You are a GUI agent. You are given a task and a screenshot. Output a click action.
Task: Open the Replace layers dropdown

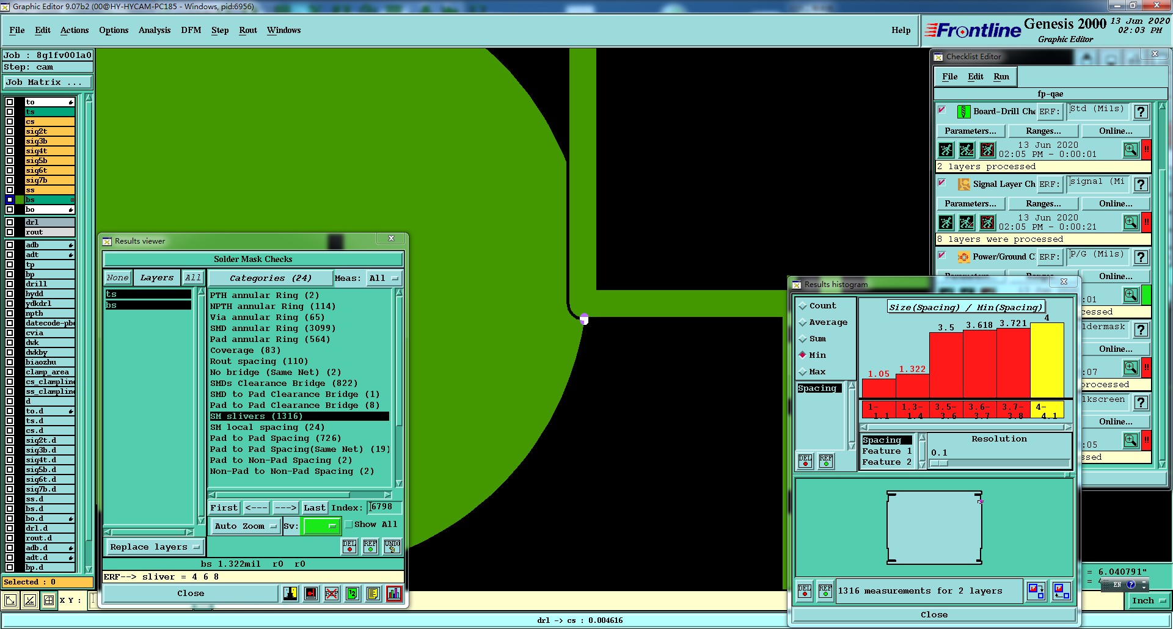(155, 547)
